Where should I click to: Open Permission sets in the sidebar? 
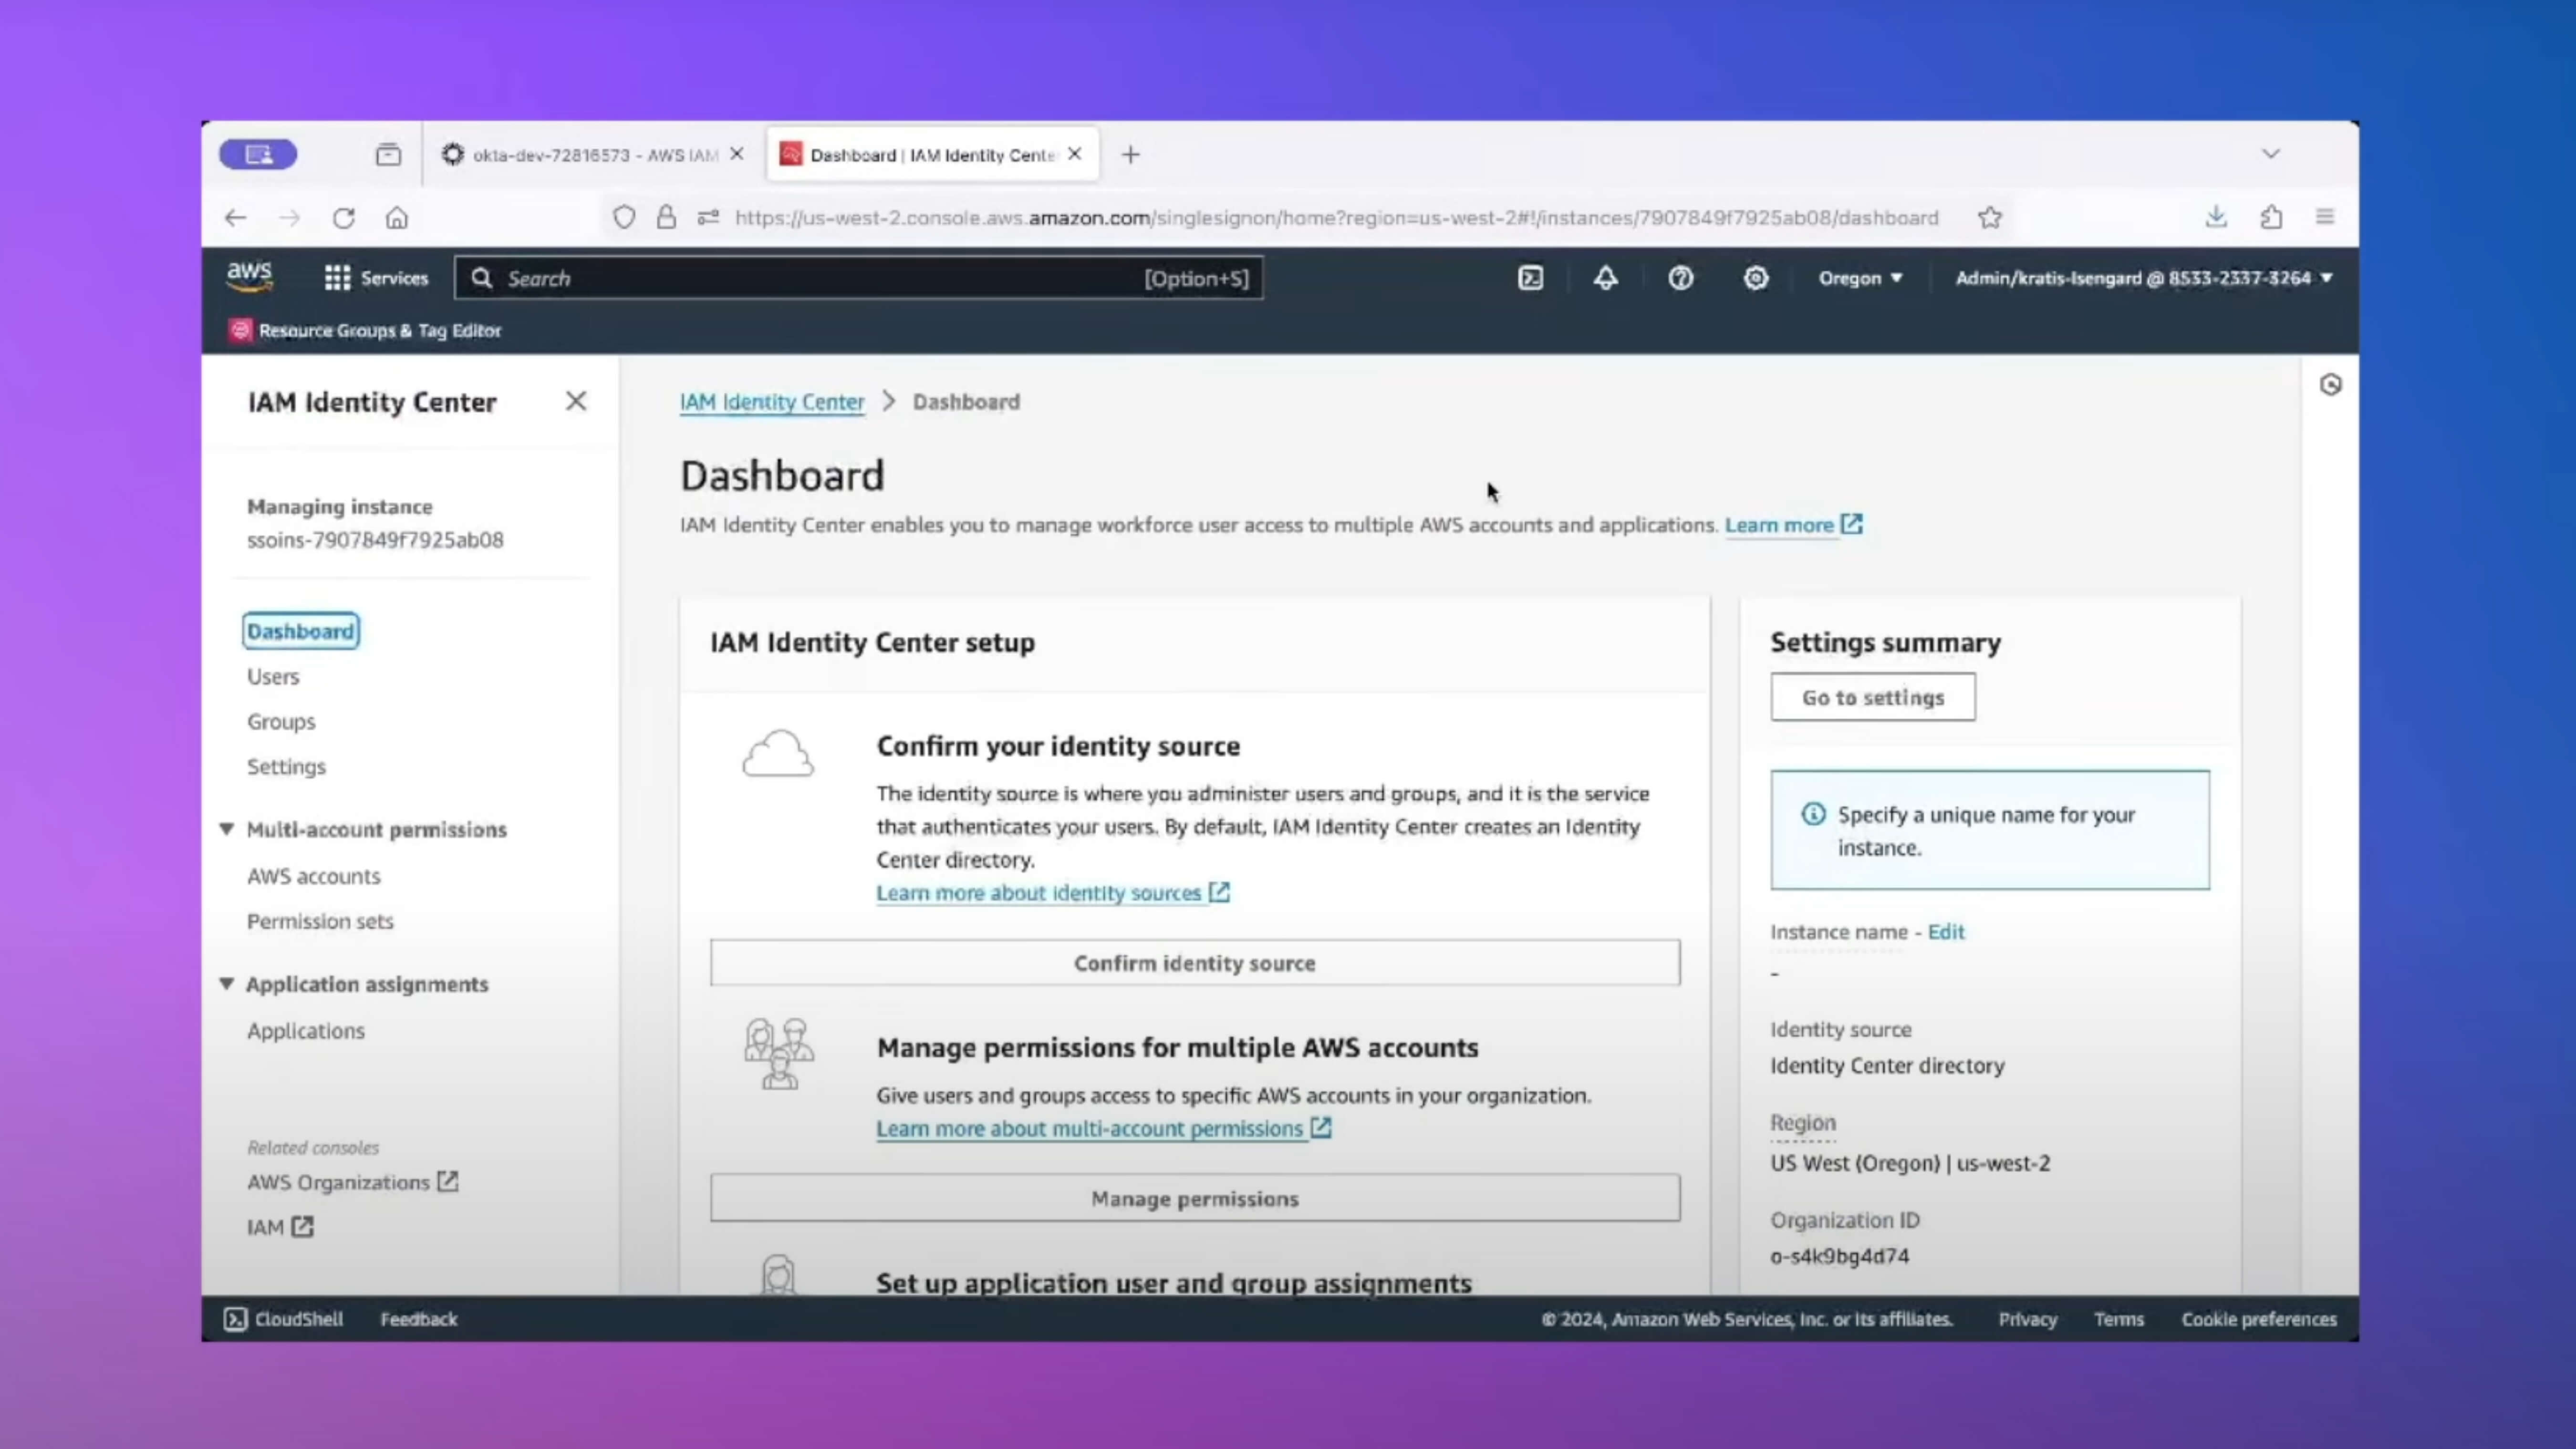320,921
